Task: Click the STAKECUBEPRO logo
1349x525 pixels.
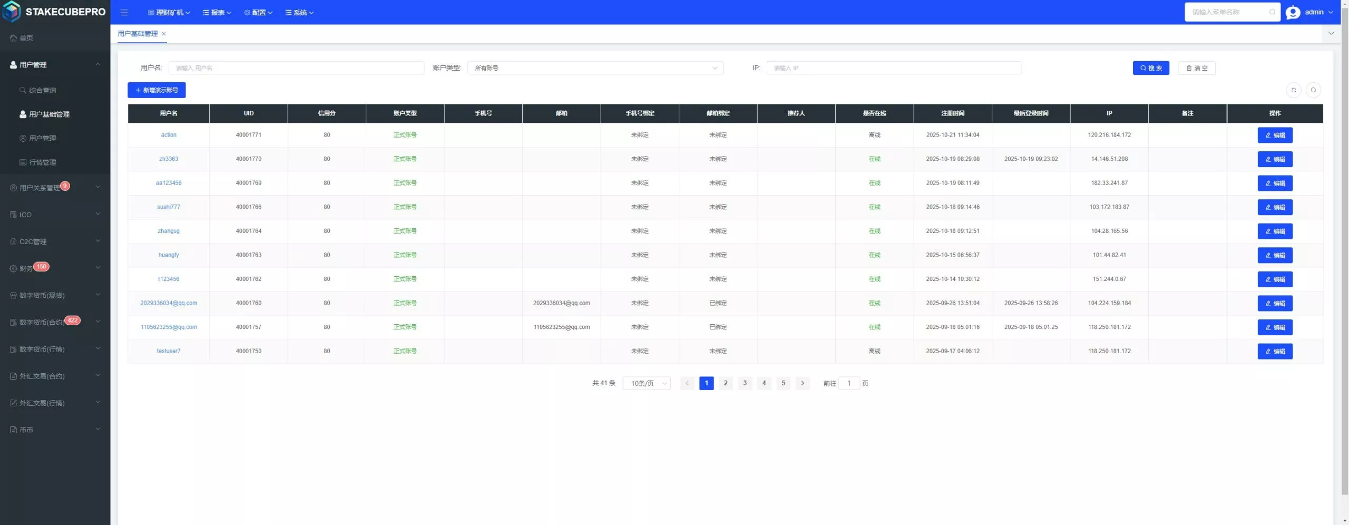Action: [55, 12]
